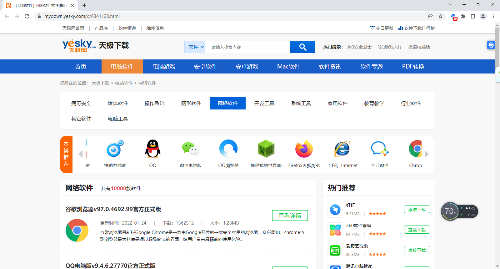Focus the 请输入搜索内容 search field
The width and height of the screenshot is (500, 269).
[x=248, y=47]
